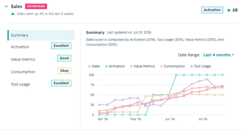Toggle the Consumption series in chart legend

point(173,66)
